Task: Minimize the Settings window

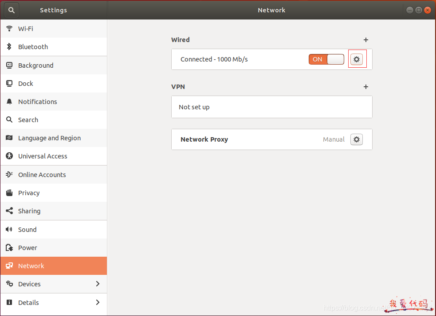Action: click(409, 10)
